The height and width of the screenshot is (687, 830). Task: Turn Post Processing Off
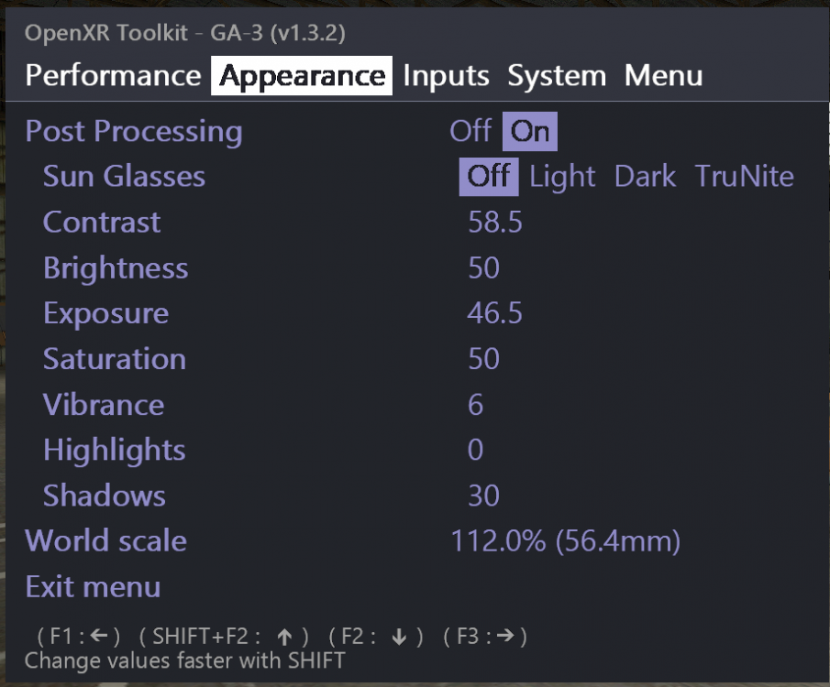pos(471,131)
